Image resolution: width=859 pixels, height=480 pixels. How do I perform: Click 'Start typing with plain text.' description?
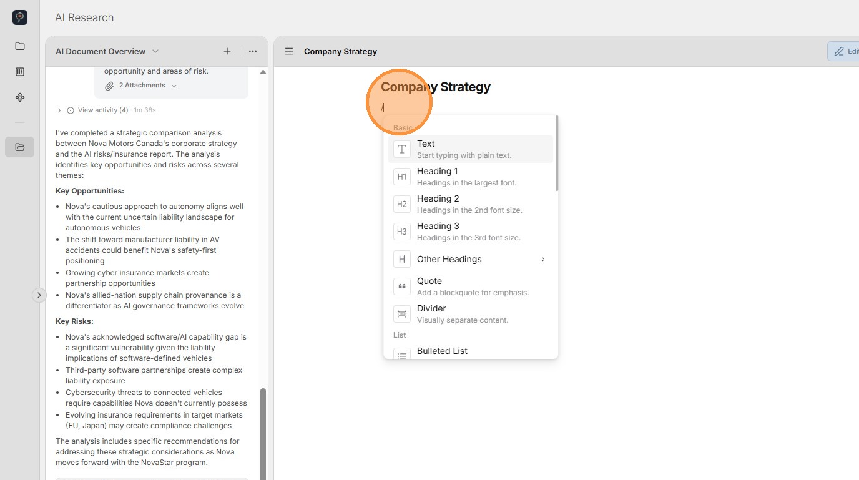pyautogui.click(x=464, y=155)
